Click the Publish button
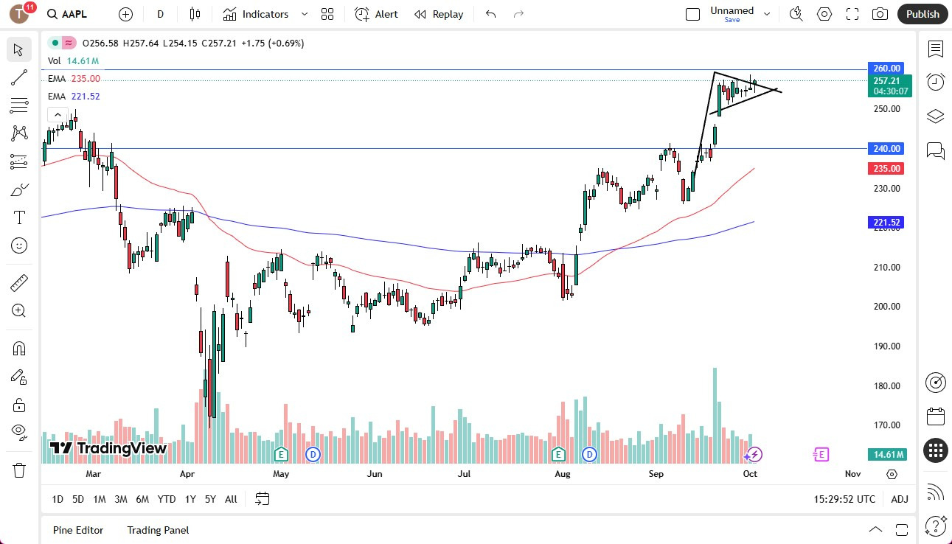This screenshot has height=544, width=952. (922, 13)
